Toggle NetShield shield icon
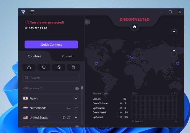 [x=44, y=67]
